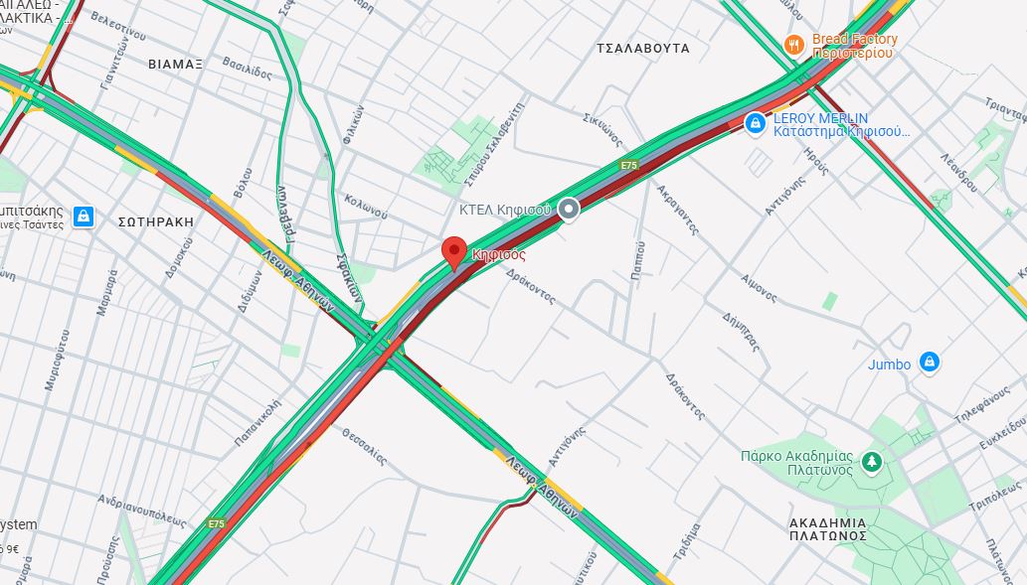Click the ΤΣΑΛΑΒΟΥΤΑ neighborhood label
Image resolution: width=1027 pixels, height=585 pixels.
click(x=642, y=49)
